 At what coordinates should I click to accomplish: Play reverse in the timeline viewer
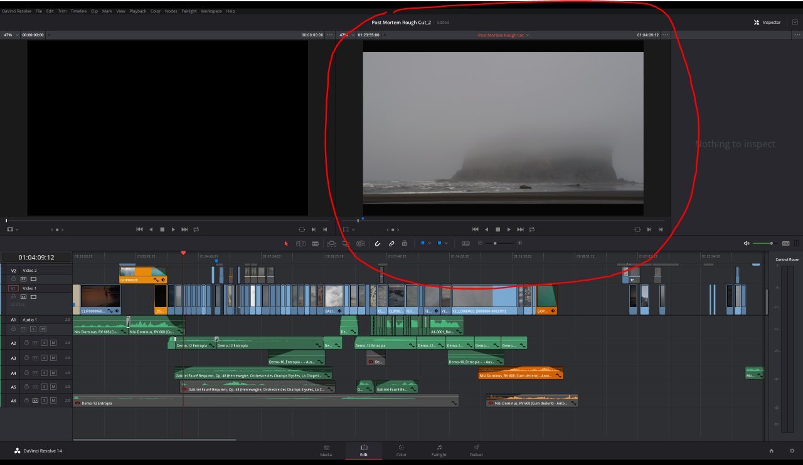pyautogui.click(x=486, y=229)
